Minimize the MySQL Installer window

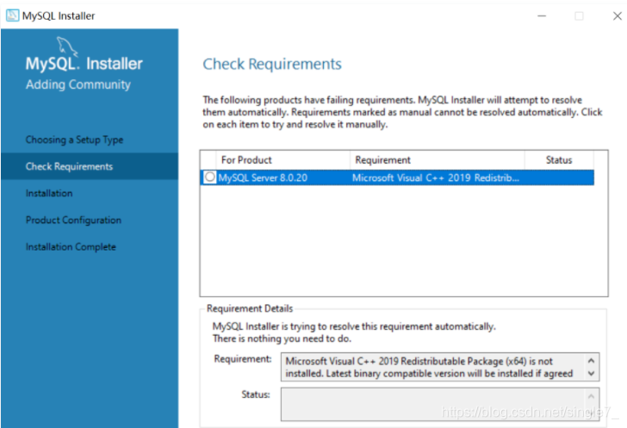pos(542,16)
